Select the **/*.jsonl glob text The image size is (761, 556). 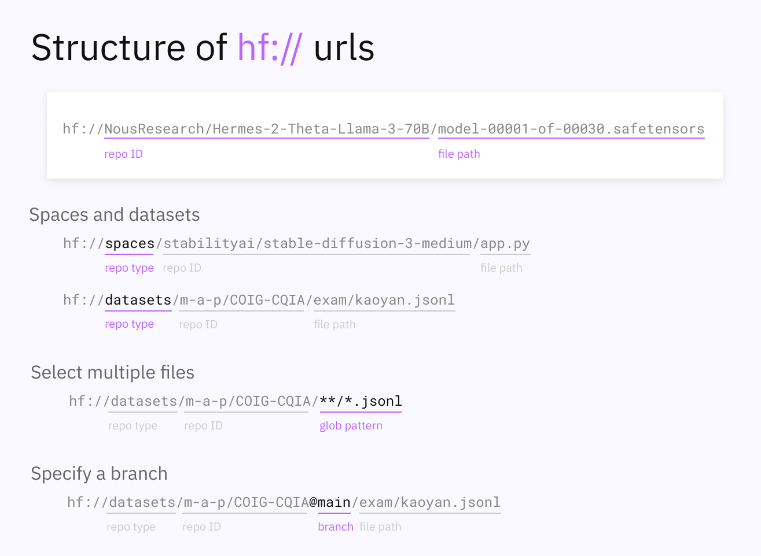click(361, 401)
